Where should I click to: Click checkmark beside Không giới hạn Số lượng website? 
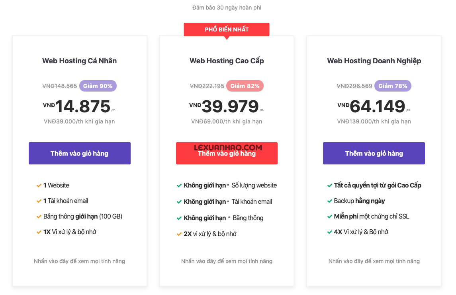click(x=179, y=186)
